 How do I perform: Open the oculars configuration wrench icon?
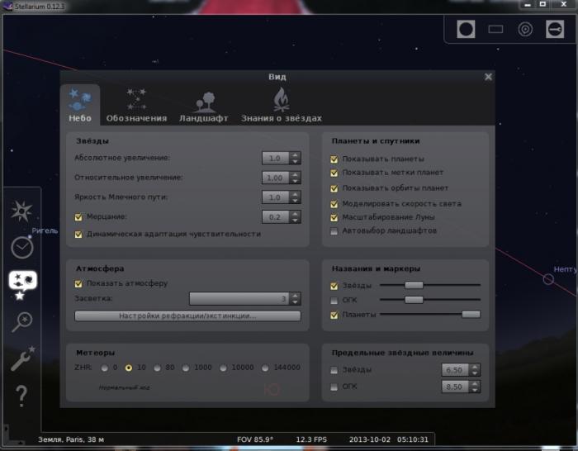point(555,29)
